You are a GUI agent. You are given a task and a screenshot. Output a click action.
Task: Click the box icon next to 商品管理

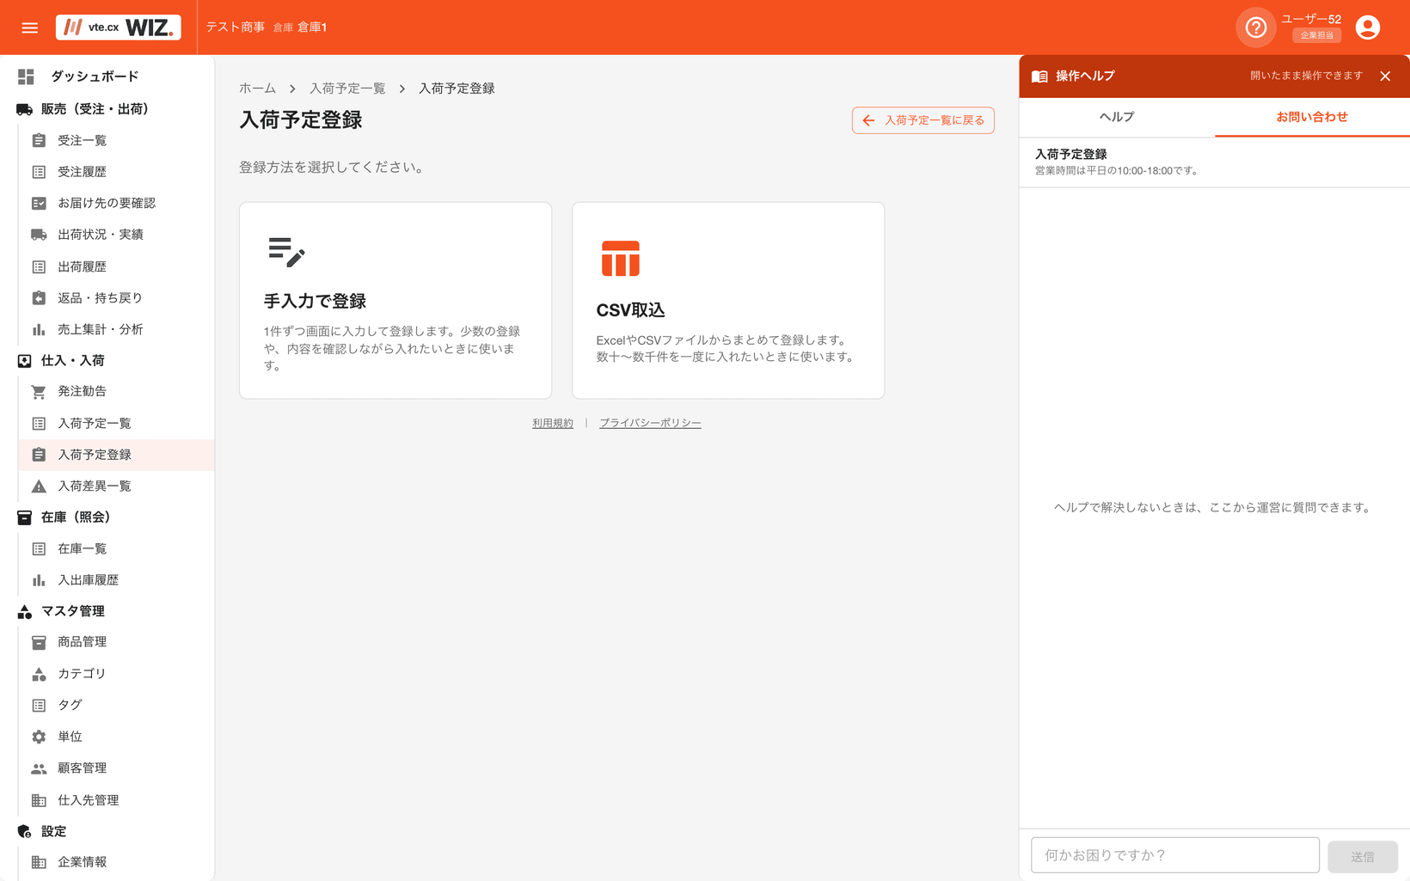(x=39, y=642)
